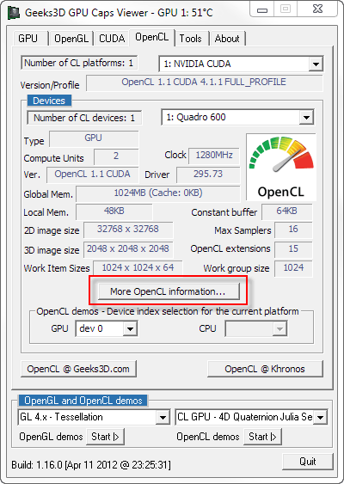344x484 pixels.
Task: Click the Type field showing GPU
Action: click(x=94, y=138)
